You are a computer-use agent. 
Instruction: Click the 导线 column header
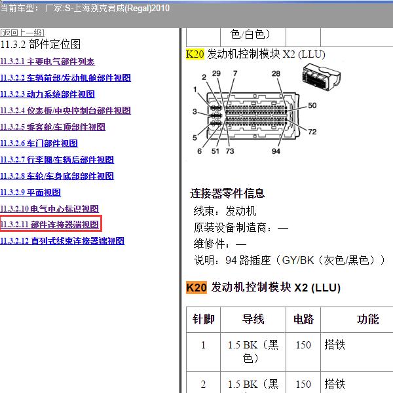pyautogui.click(x=253, y=320)
